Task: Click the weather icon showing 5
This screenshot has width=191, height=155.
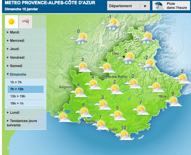Action: pyautogui.click(x=118, y=116)
